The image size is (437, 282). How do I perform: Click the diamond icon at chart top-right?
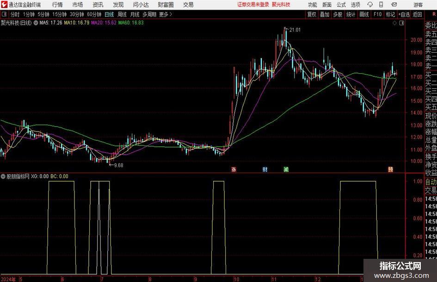point(394,23)
